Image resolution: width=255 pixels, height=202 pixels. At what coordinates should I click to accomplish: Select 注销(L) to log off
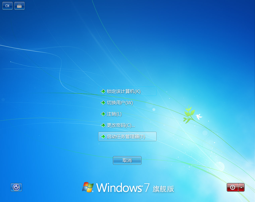[115, 114]
